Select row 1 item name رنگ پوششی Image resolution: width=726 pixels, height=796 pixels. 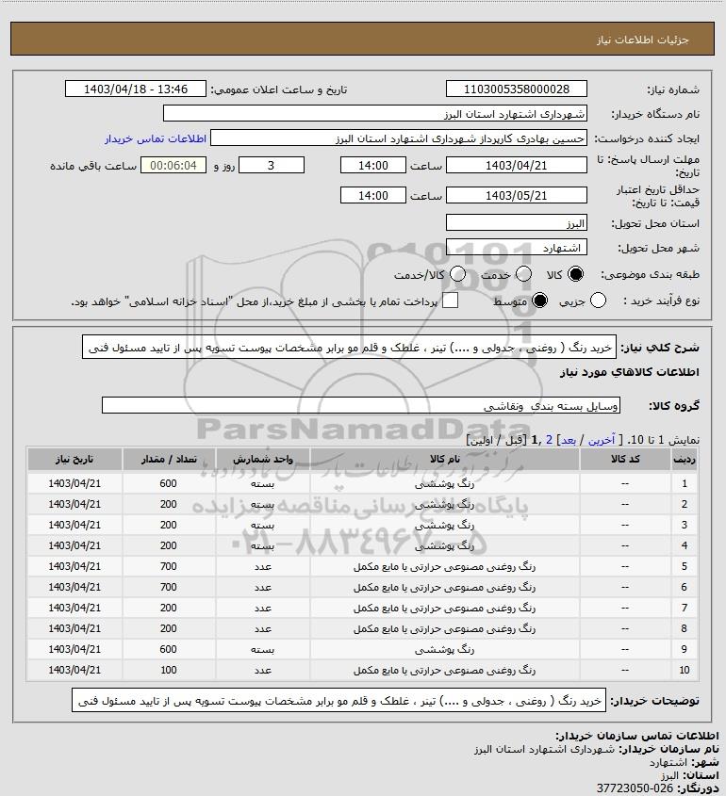pos(444,484)
